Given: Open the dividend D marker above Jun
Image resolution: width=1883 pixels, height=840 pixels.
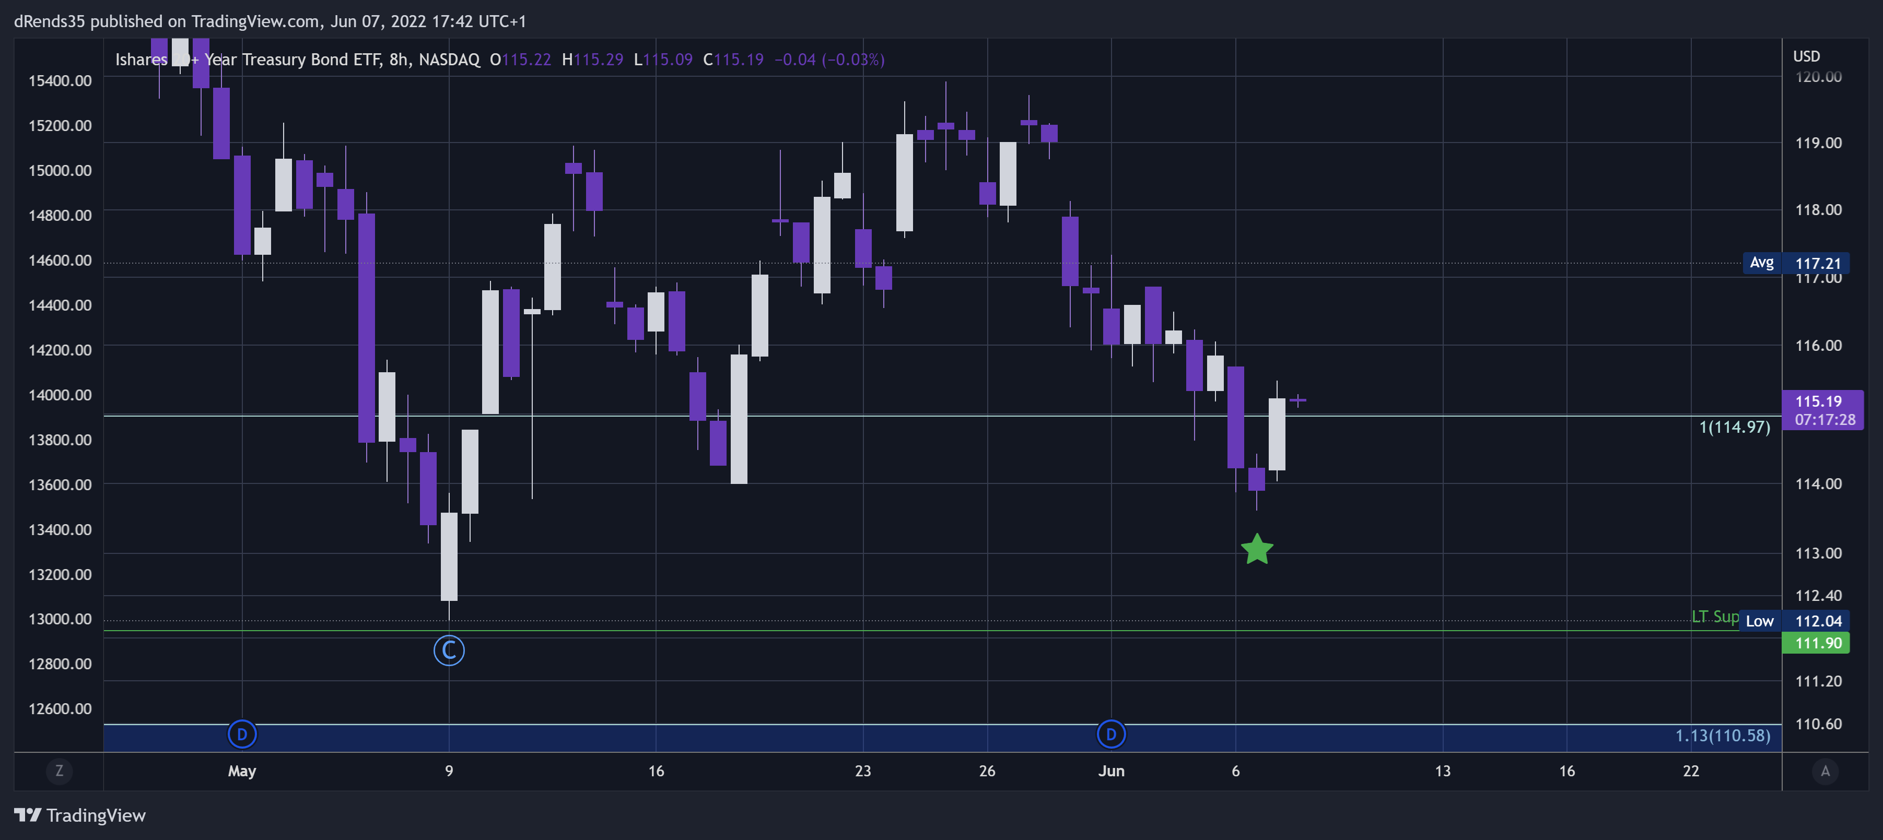Looking at the screenshot, I should (1111, 734).
